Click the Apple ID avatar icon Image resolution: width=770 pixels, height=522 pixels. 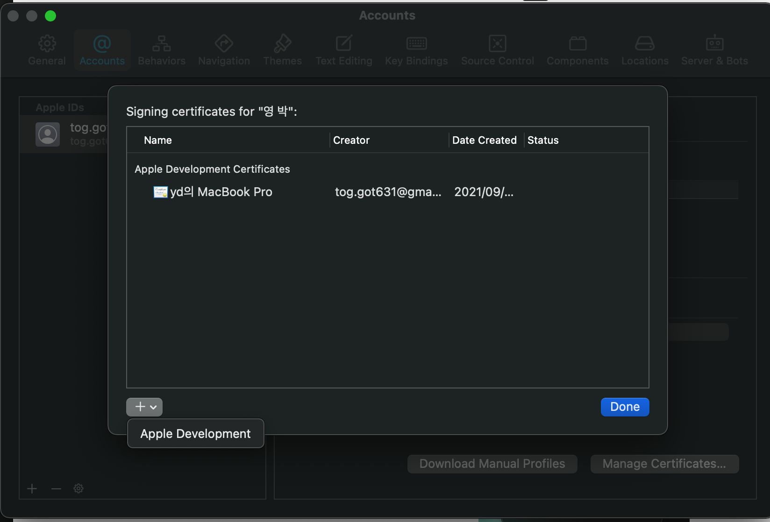pos(48,134)
